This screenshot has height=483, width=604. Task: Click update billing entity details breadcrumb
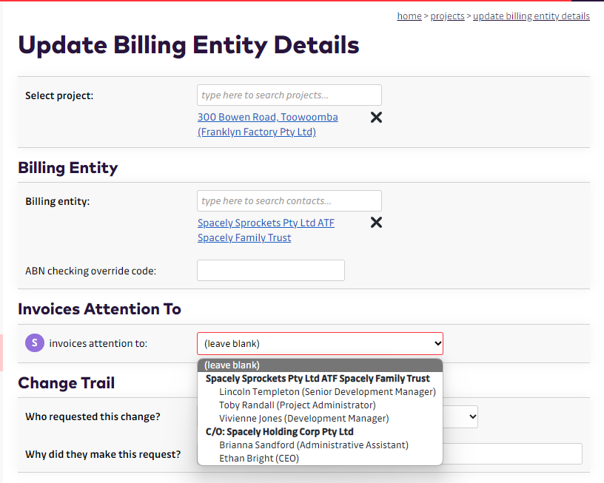[x=531, y=16]
